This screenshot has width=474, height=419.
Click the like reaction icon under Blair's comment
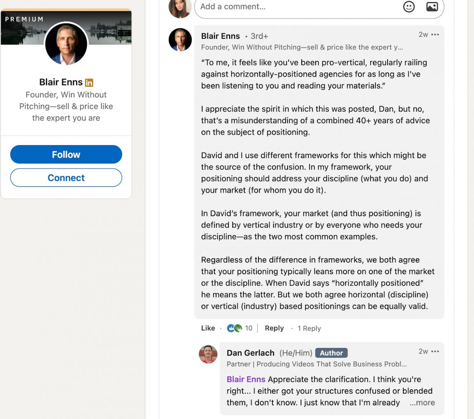point(230,328)
